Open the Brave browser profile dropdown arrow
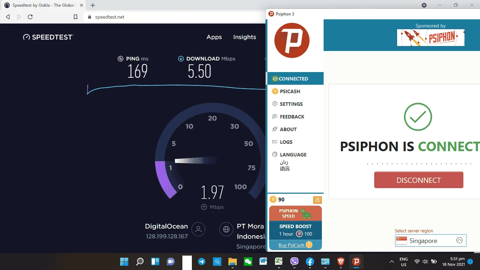Viewport: 480px width, 270px height. click(424, 5)
